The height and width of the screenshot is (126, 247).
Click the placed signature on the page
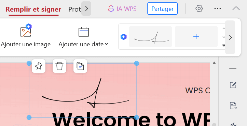tap(85, 93)
